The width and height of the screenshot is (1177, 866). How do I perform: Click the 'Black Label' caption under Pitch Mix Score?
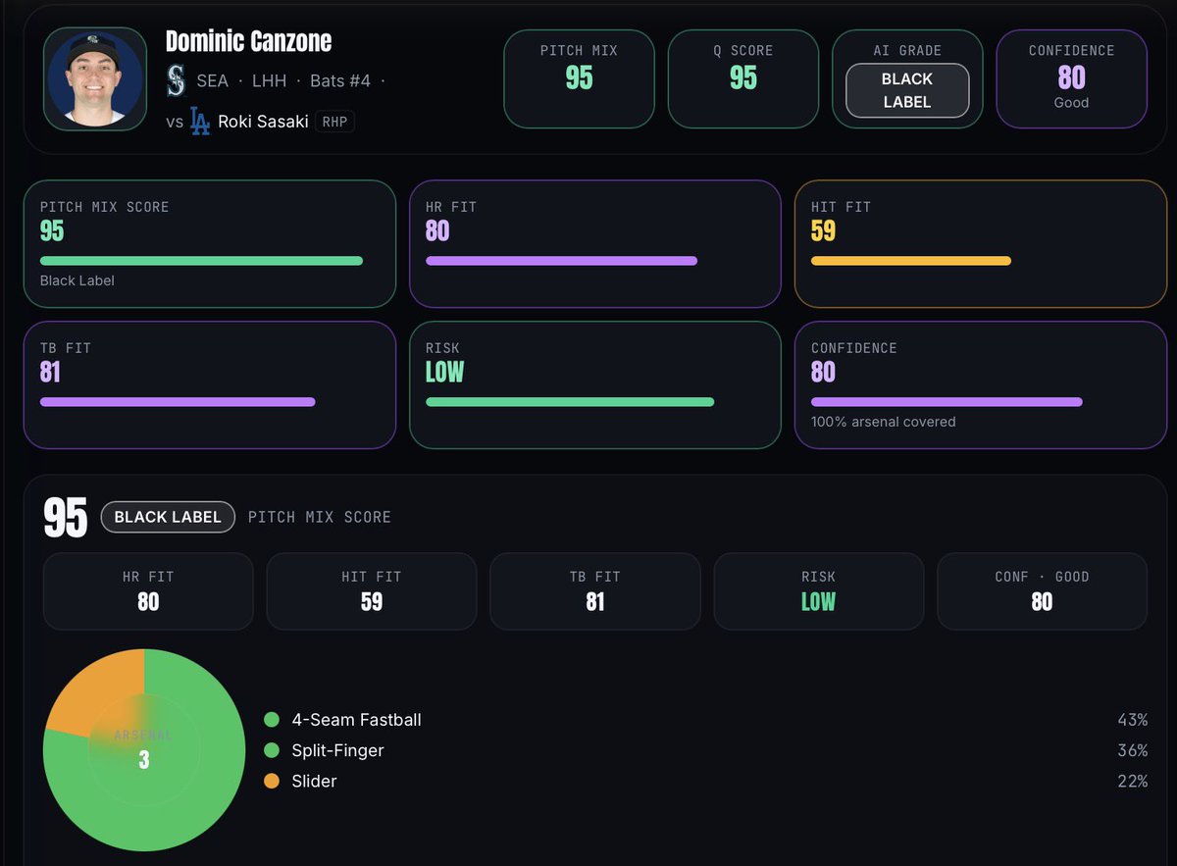coord(77,280)
